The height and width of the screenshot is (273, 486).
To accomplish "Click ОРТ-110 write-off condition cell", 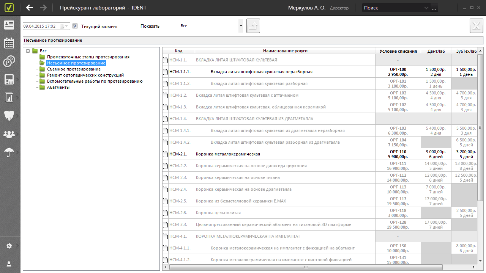I will (398, 154).
